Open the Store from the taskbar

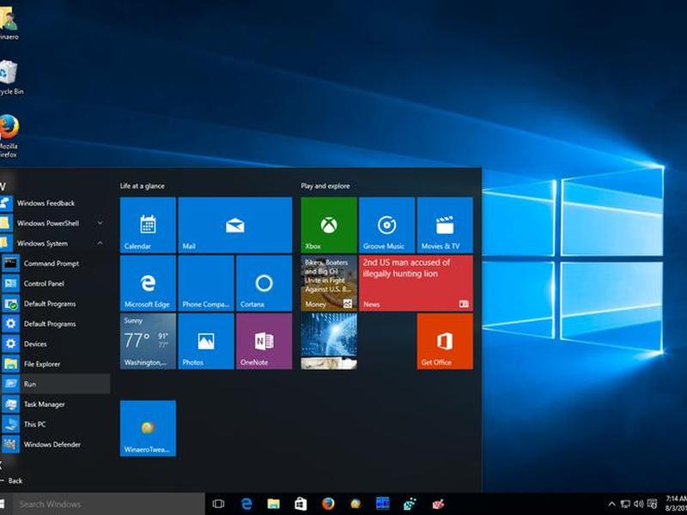point(301,504)
